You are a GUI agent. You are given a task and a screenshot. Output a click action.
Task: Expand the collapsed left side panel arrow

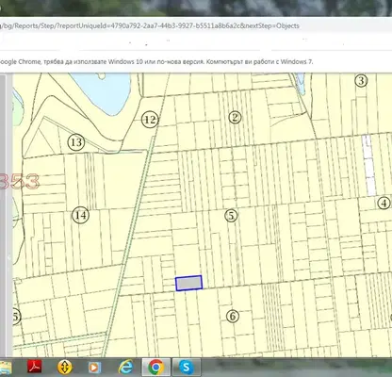click(9, 257)
